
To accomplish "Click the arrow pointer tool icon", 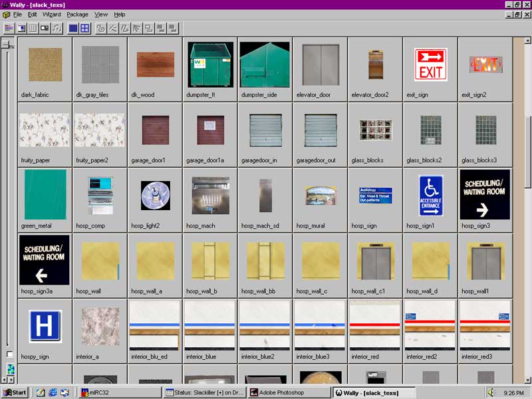I will 136,28.
